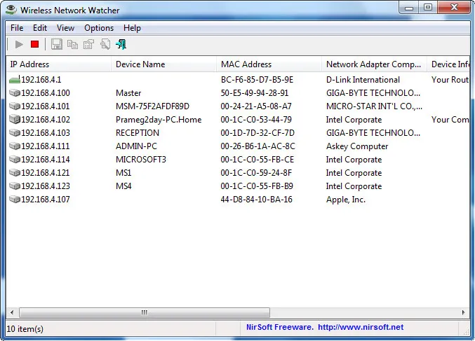The height and width of the screenshot is (341, 475).
Task: Click the Exit door icon
Action: 121,44
